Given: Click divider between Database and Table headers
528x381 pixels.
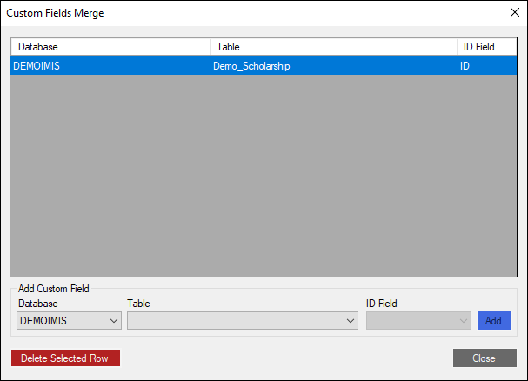Looking at the screenshot, I should pos(210,47).
